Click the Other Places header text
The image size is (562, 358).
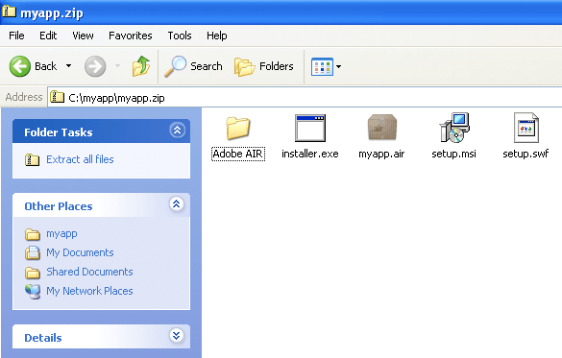(x=59, y=206)
